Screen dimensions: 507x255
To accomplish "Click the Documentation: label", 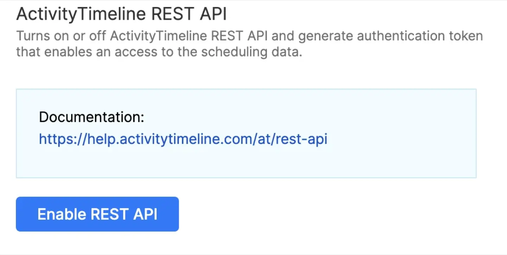I will (x=91, y=117).
